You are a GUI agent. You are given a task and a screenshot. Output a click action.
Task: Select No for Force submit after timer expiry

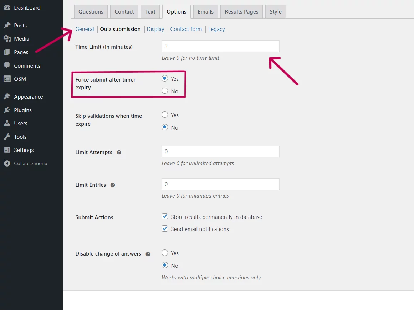click(165, 91)
